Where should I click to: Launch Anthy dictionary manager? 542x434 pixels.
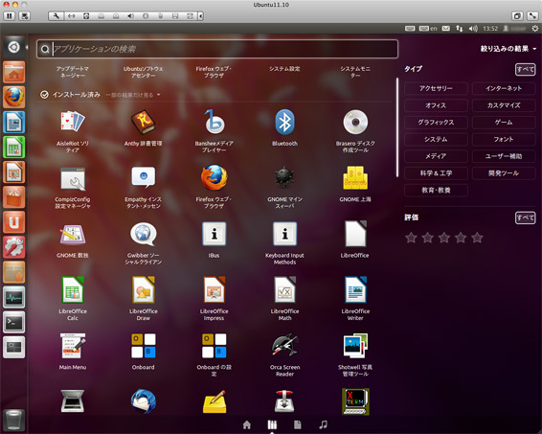143,122
